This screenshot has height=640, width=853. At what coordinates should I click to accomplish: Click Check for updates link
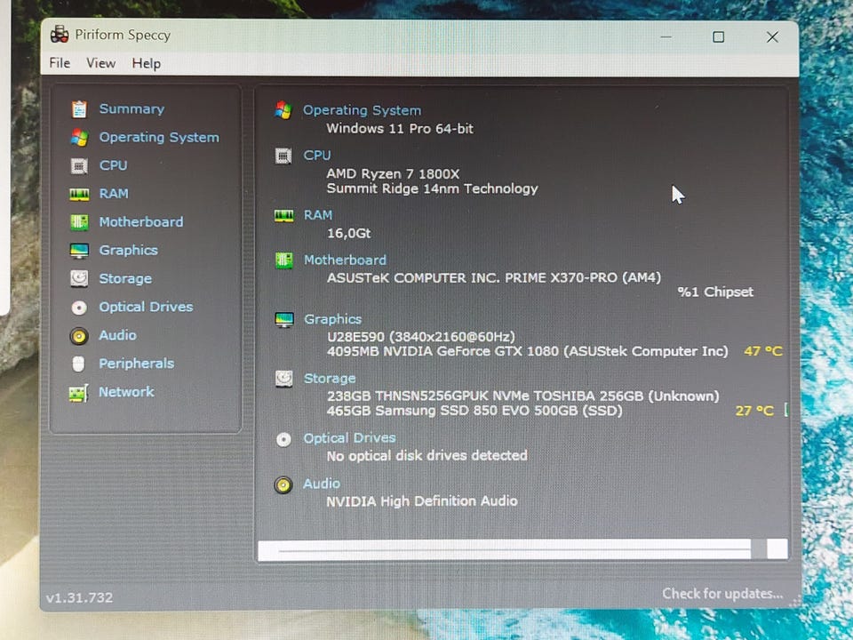(x=722, y=594)
